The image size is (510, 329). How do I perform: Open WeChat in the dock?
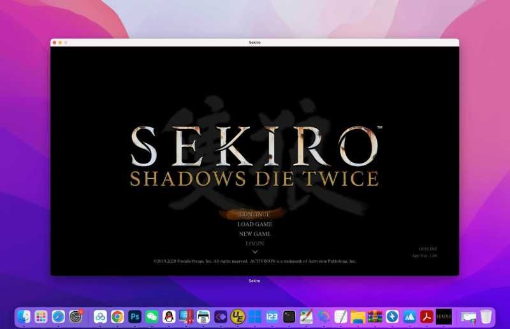pos(152,317)
